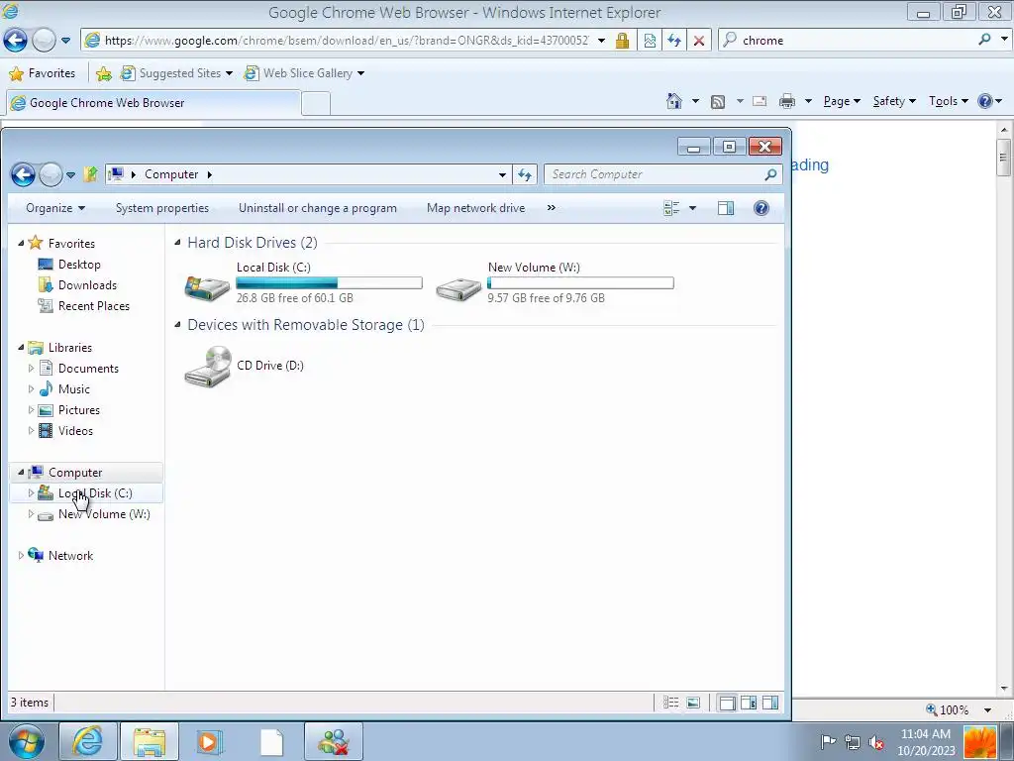1014x761 pixels.
Task: Expand Documents library node
Action: click(x=31, y=369)
